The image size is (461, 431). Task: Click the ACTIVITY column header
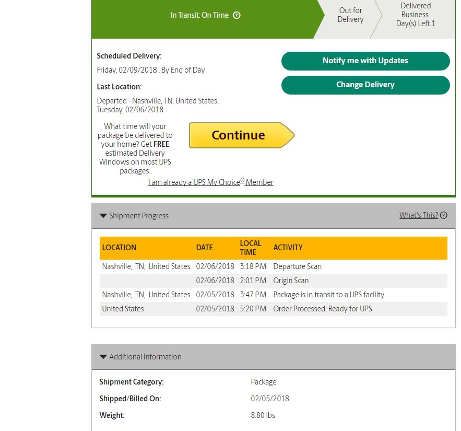pyautogui.click(x=288, y=248)
